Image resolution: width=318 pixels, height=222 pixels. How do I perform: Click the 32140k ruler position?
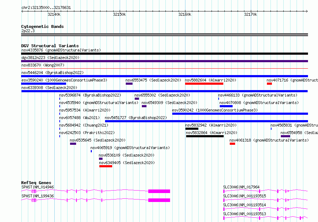pyautogui.click(x=54, y=14)
